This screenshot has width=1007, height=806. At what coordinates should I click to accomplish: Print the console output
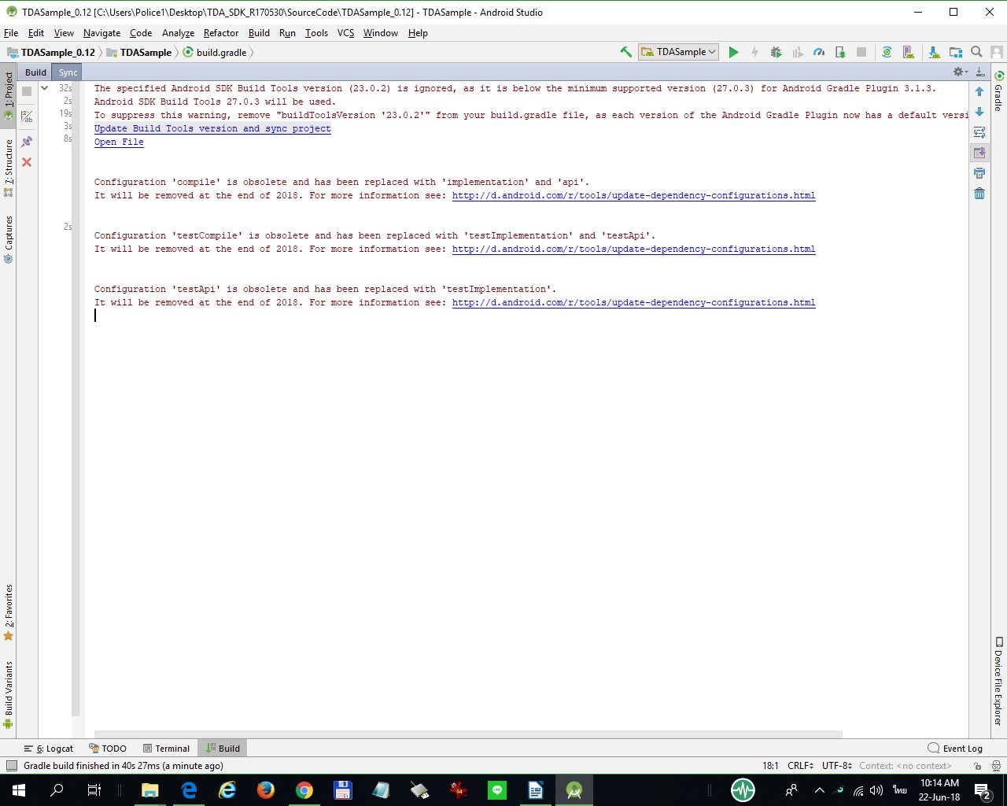coord(979,173)
